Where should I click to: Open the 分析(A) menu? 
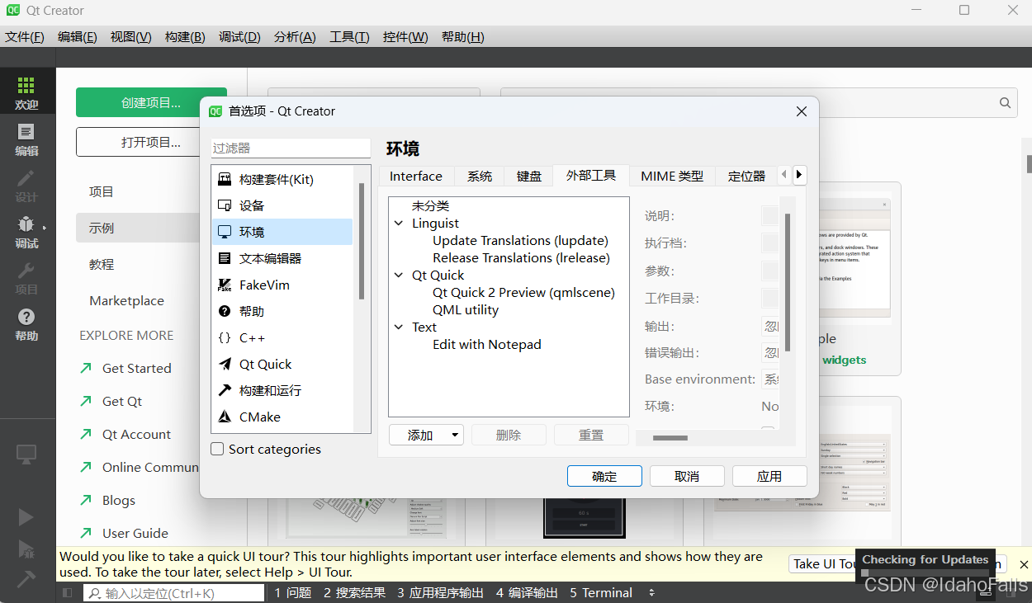tap(295, 36)
